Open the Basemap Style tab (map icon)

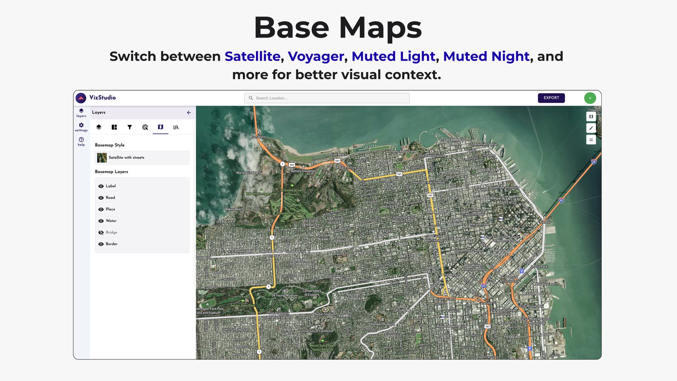point(160,127)
